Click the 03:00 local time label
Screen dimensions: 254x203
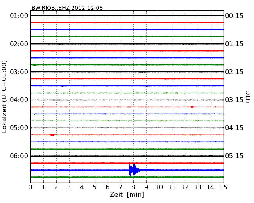19,72
